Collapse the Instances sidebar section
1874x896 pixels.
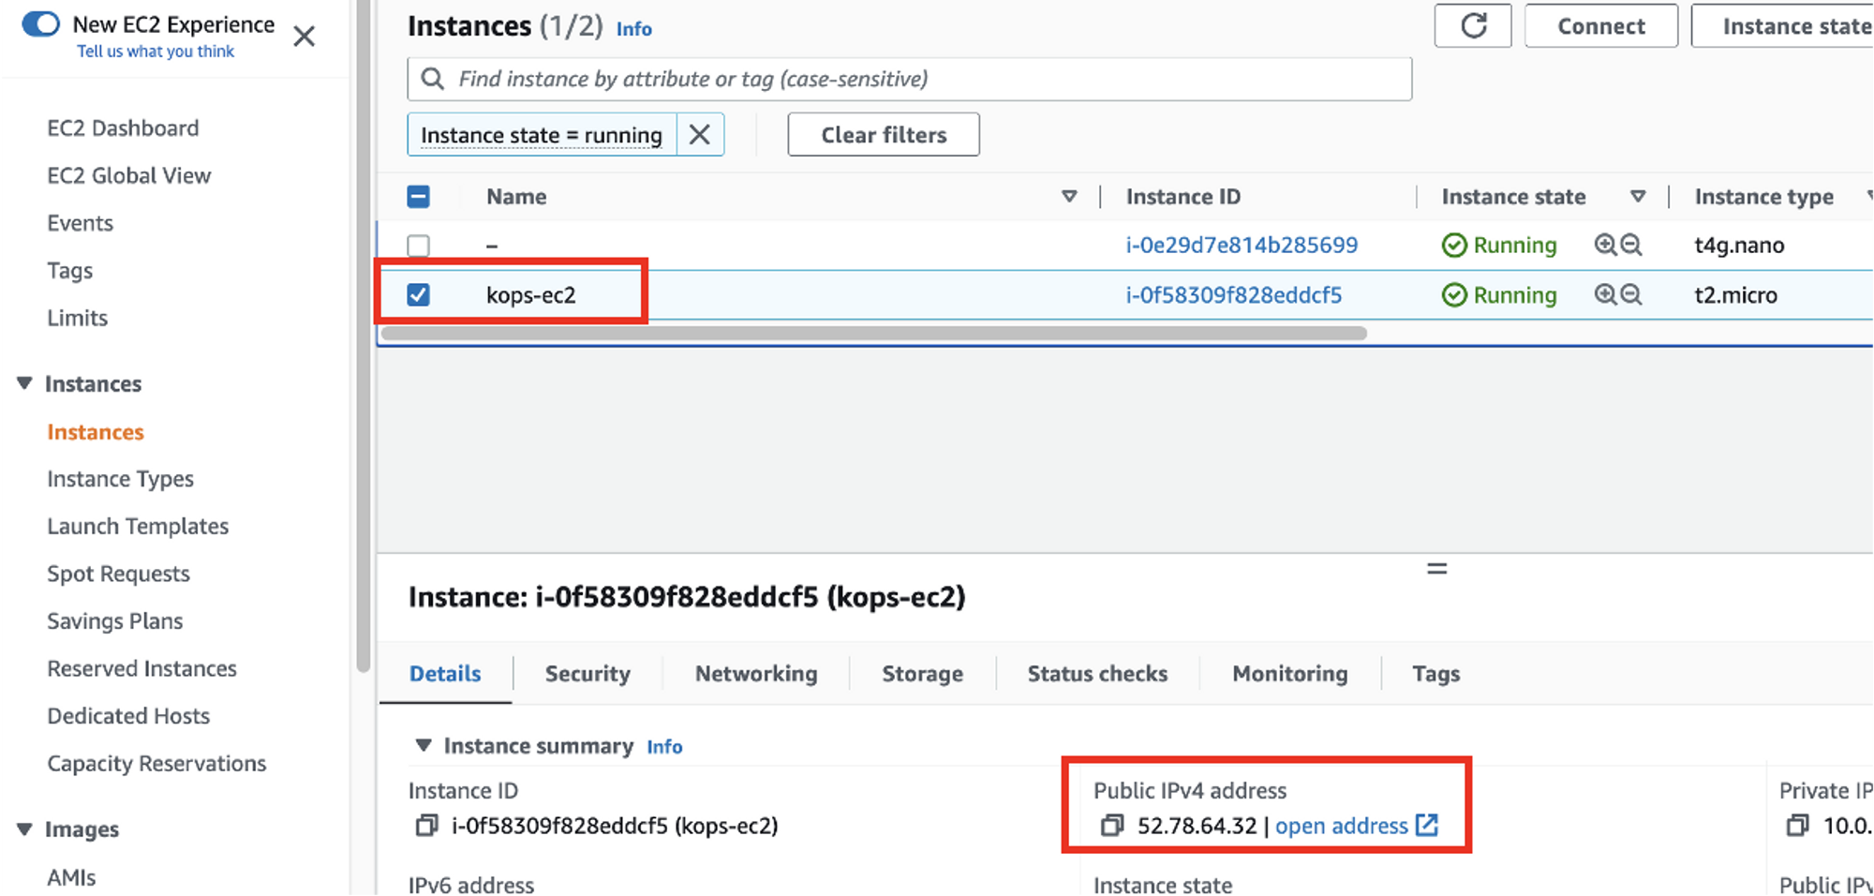point(24,383)
